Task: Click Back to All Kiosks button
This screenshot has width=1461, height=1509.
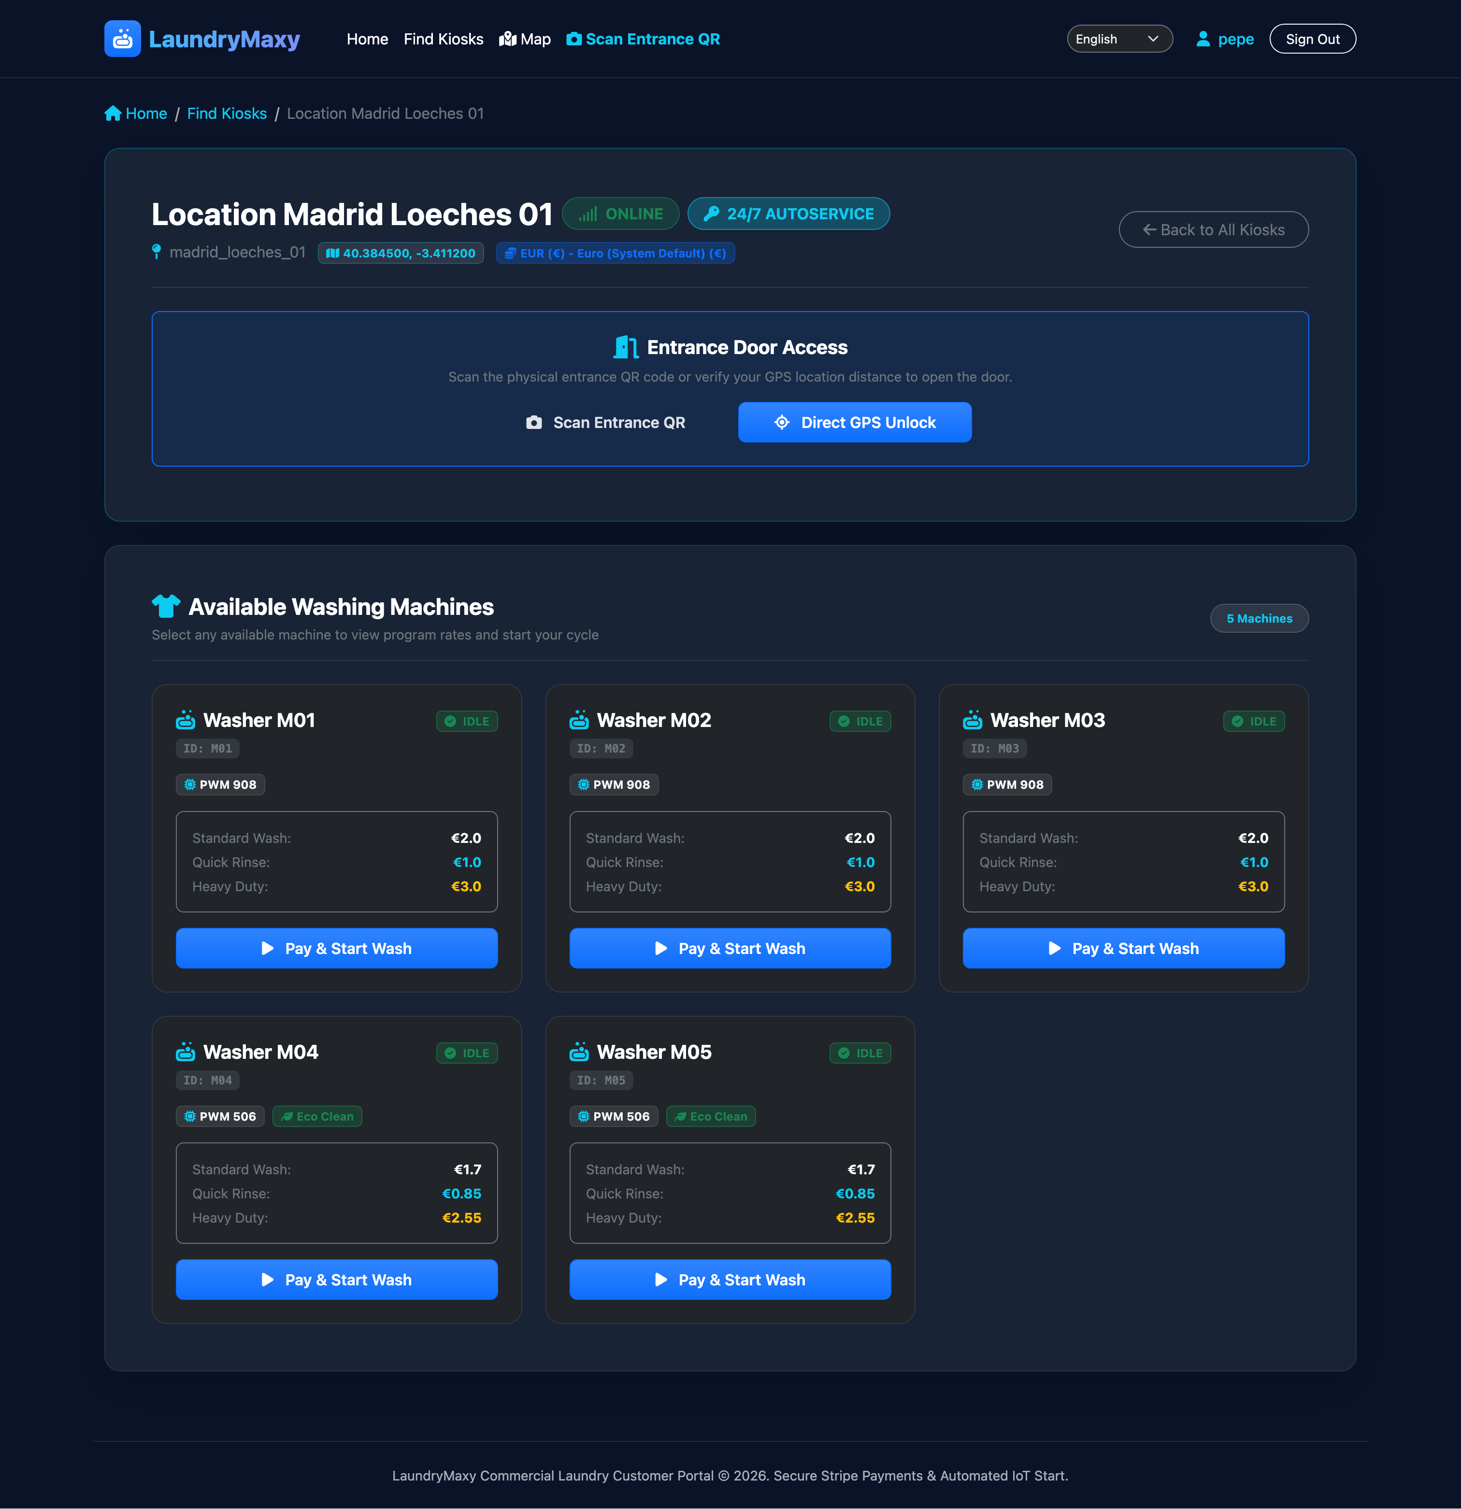Action: [1213, 229]
